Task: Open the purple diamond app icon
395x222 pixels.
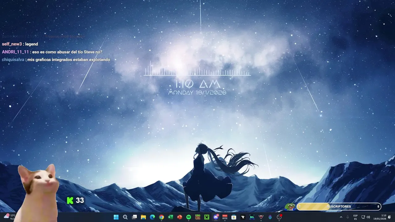Action: (270, 217)
